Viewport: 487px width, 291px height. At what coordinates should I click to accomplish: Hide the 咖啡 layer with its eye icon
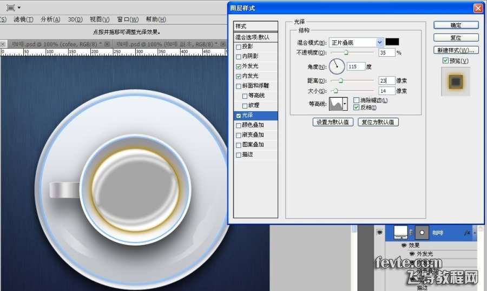[x=379, y=232]
